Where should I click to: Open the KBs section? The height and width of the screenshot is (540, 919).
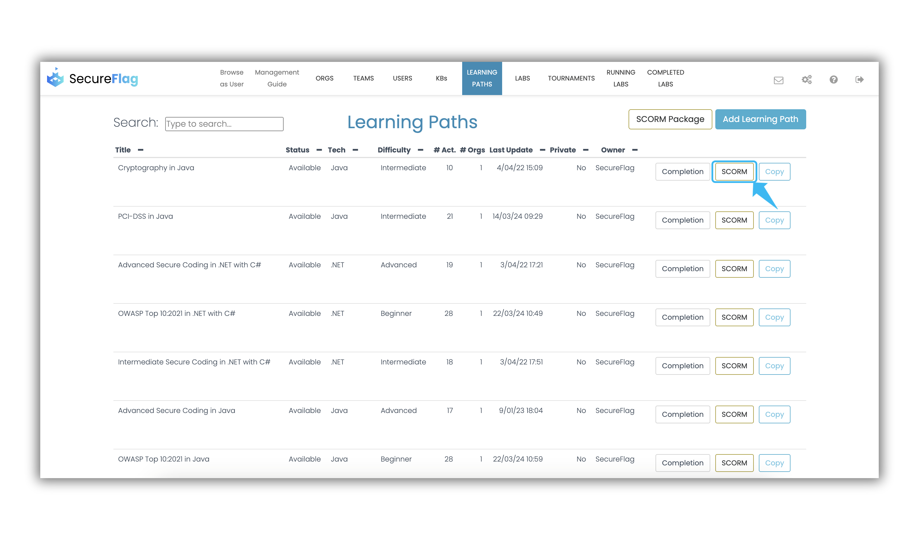(x=441, y=78)
